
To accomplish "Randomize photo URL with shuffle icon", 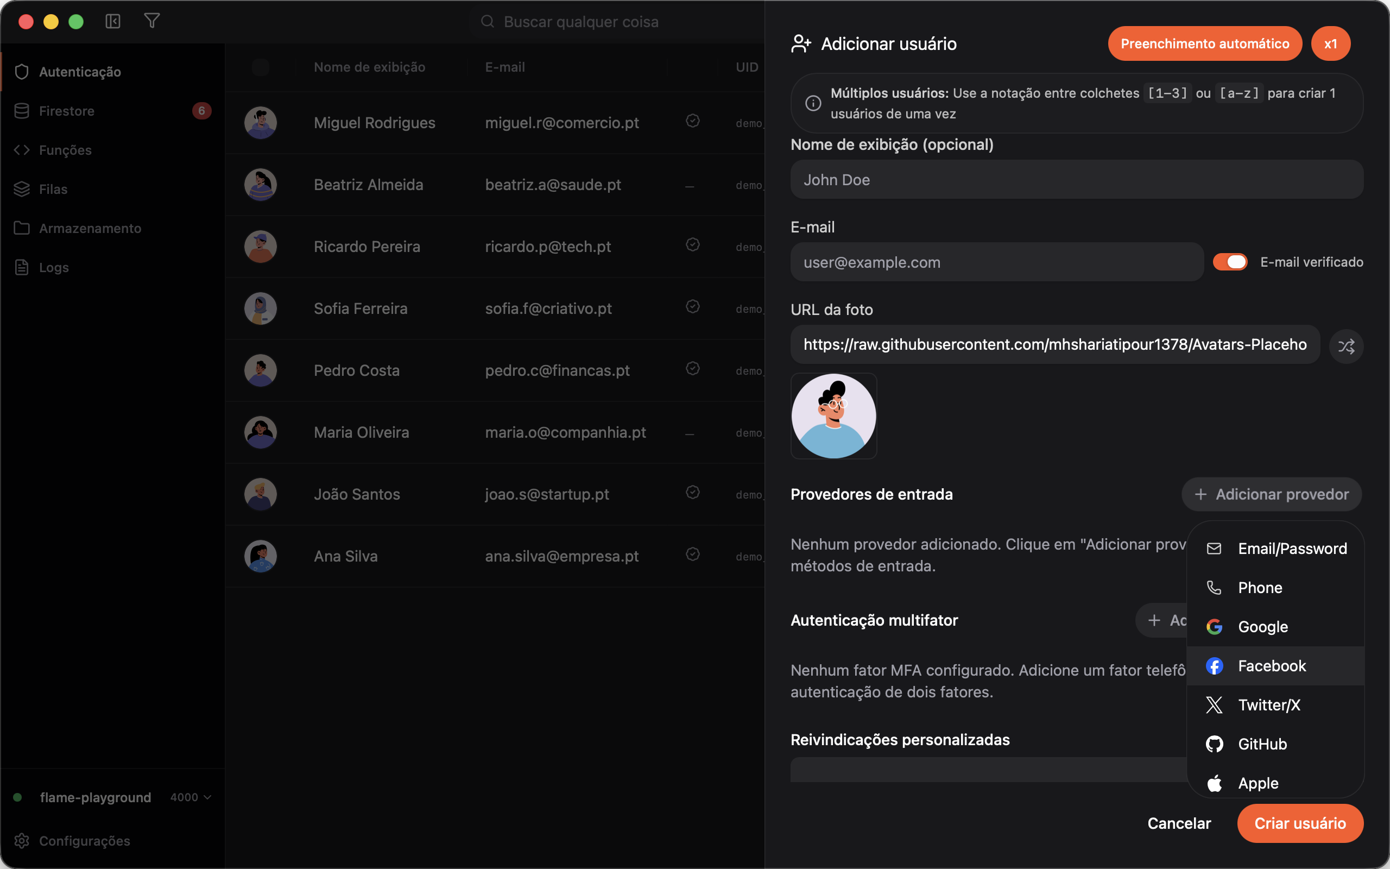I will point(1347,346).
